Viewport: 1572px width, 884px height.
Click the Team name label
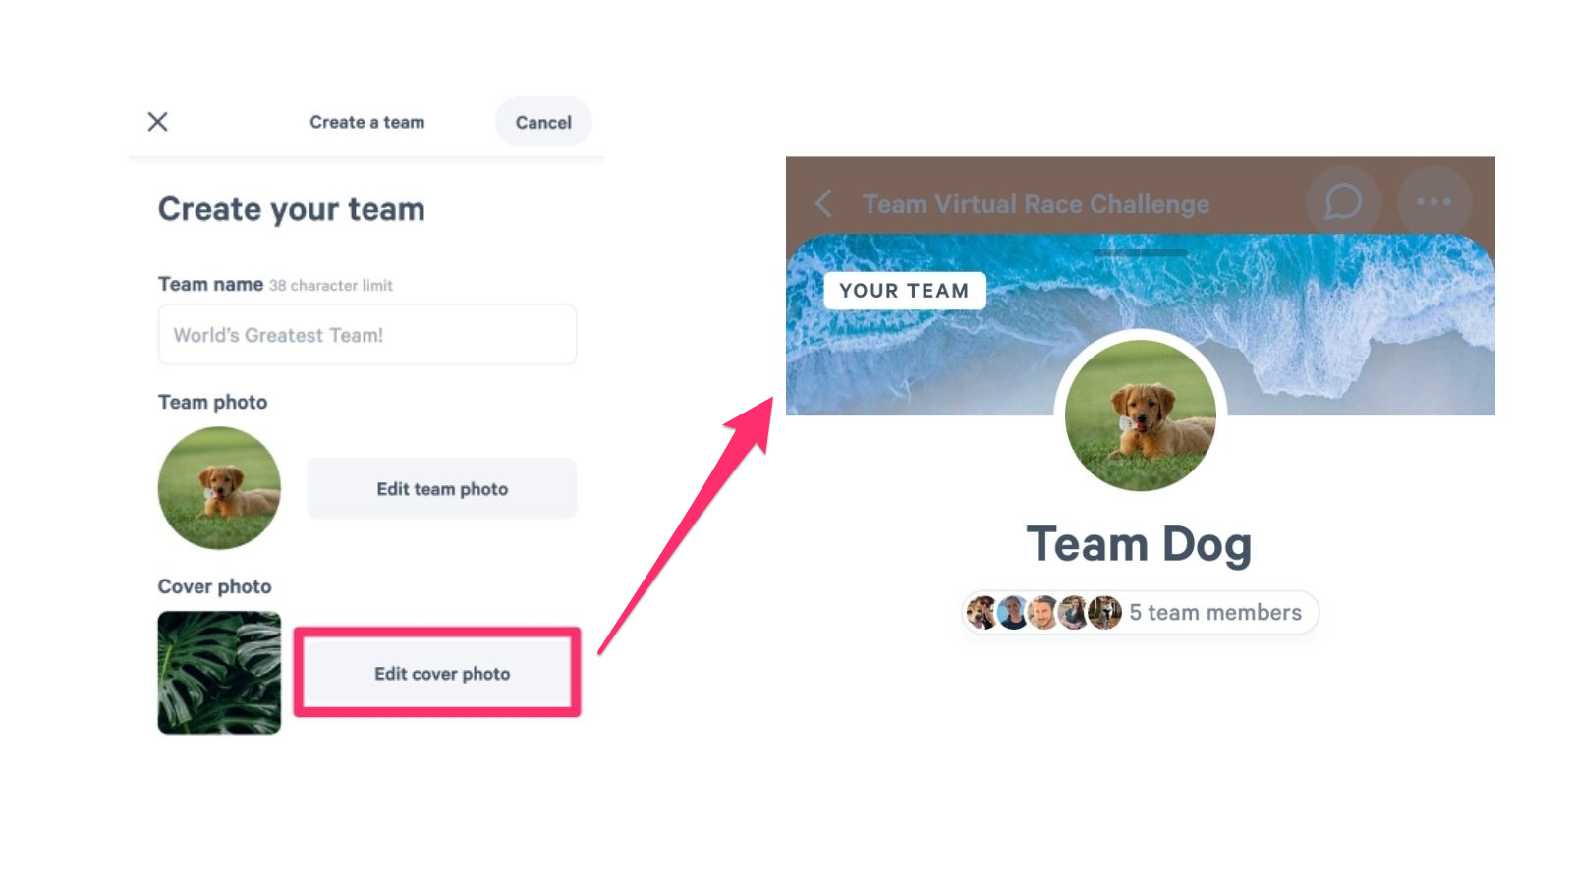click(211, 284)
